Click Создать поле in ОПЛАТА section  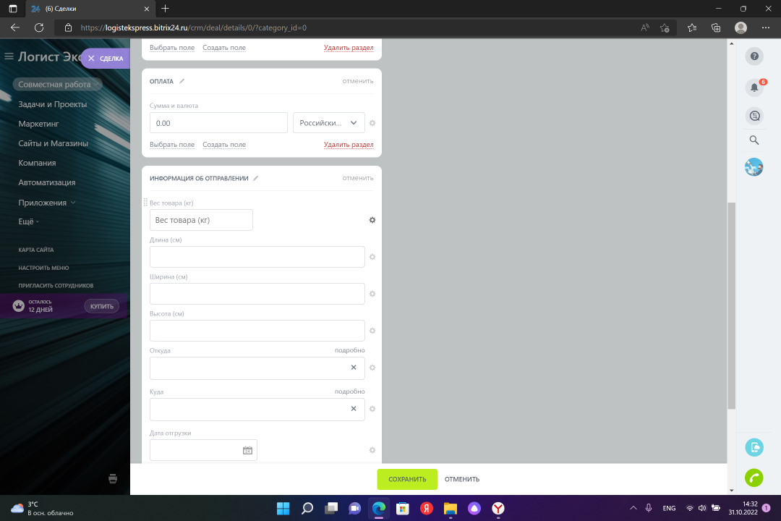click(224, 145)
